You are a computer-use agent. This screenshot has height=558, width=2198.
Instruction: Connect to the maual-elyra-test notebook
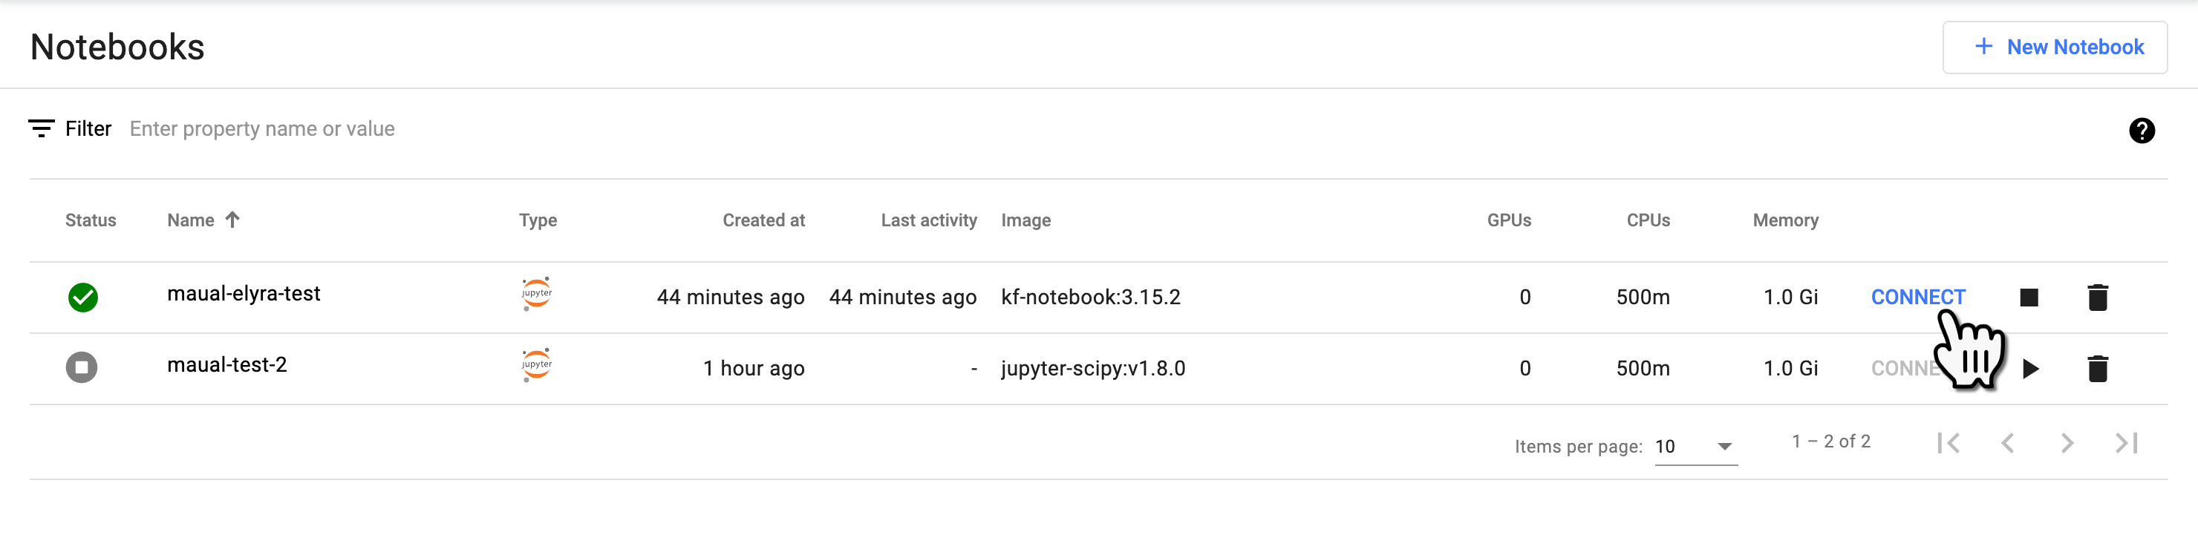pos(1917,297)
